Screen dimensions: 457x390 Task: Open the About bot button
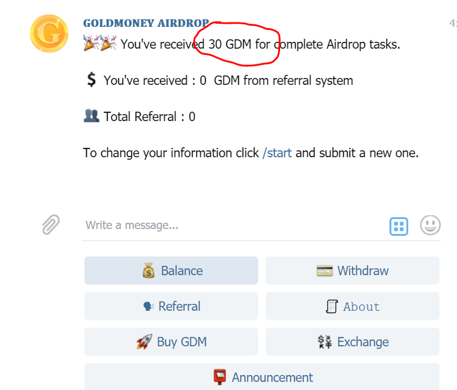click(353, 306)
